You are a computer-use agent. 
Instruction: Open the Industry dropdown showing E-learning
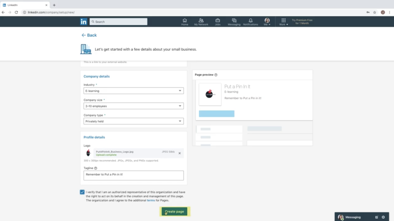coord(134,91)
